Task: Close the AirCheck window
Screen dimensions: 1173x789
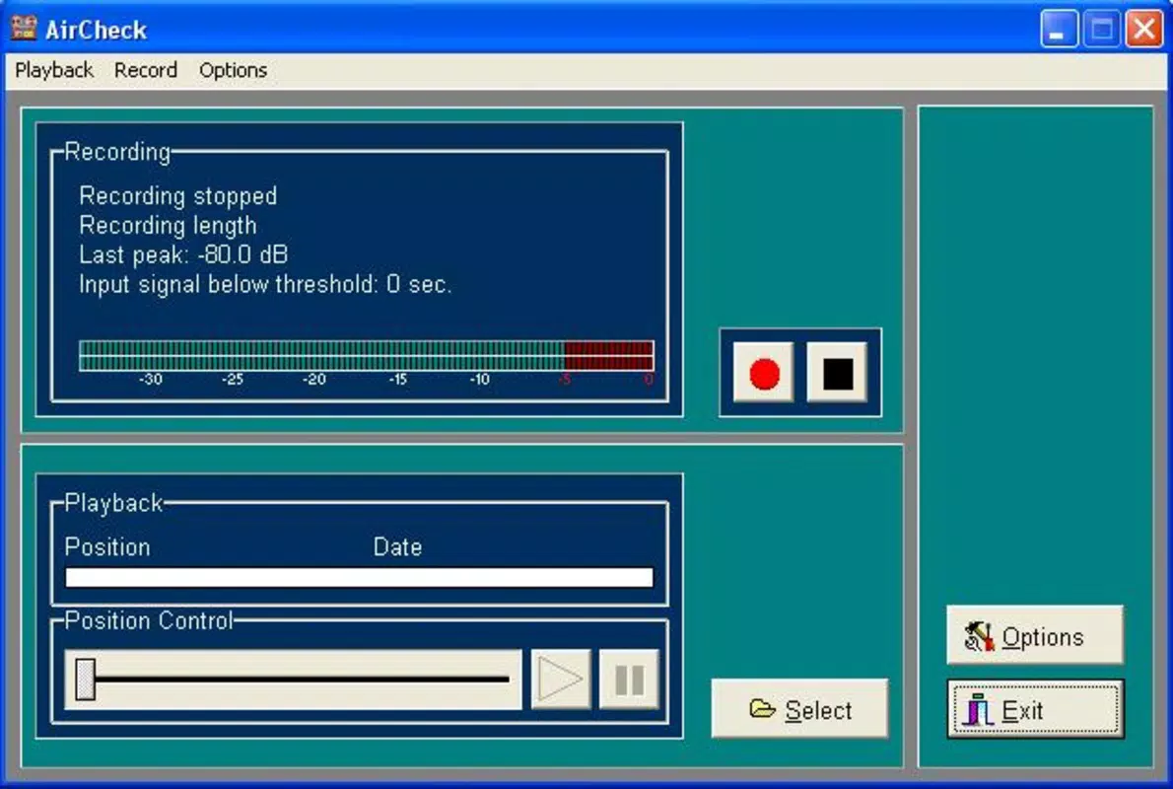Action: (1144, 30)
